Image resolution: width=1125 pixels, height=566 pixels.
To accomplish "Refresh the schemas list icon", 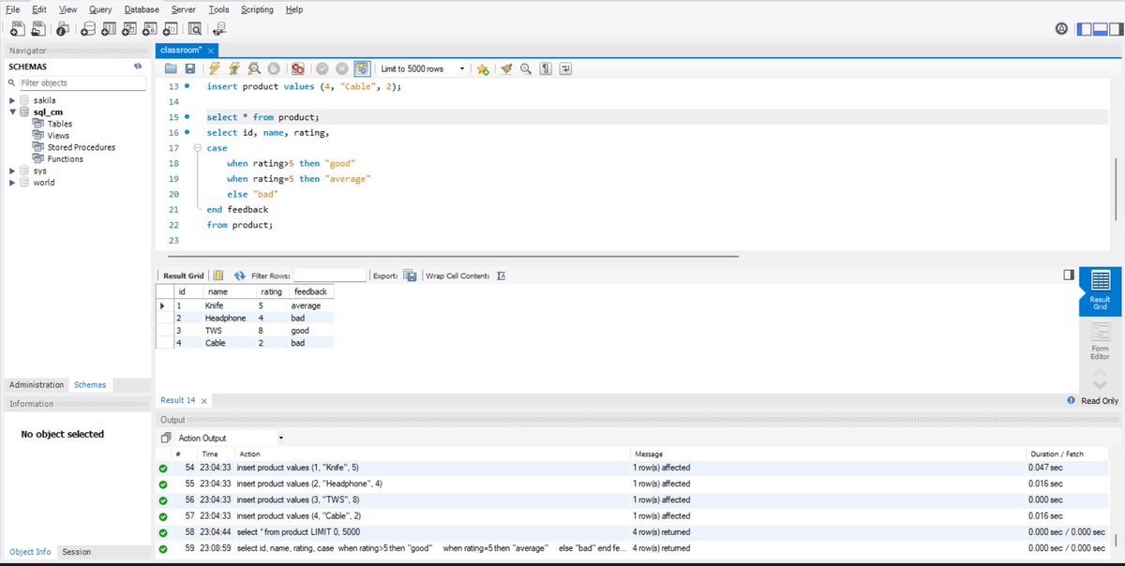I will coord(137,67).
